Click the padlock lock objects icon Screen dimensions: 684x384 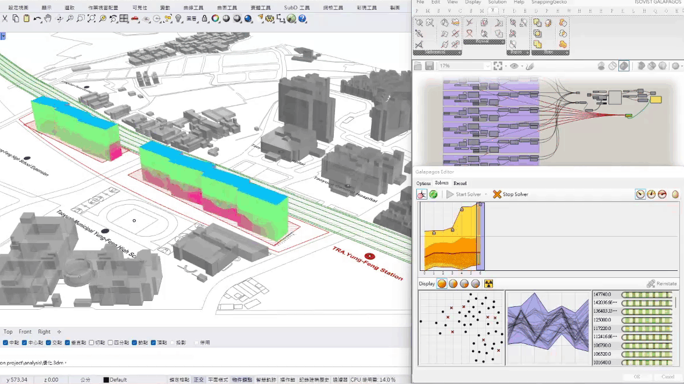[x=204, y=19]
